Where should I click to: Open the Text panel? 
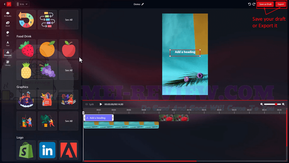tap(8, 43)
